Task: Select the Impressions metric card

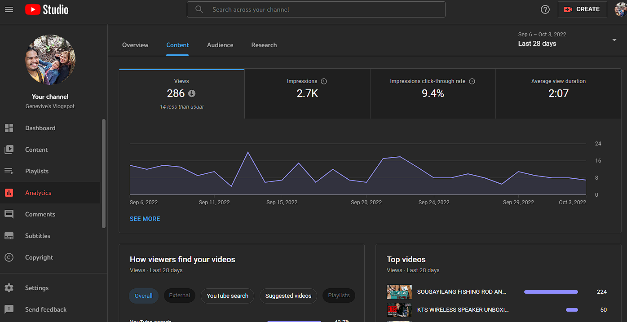Action: 307,94
